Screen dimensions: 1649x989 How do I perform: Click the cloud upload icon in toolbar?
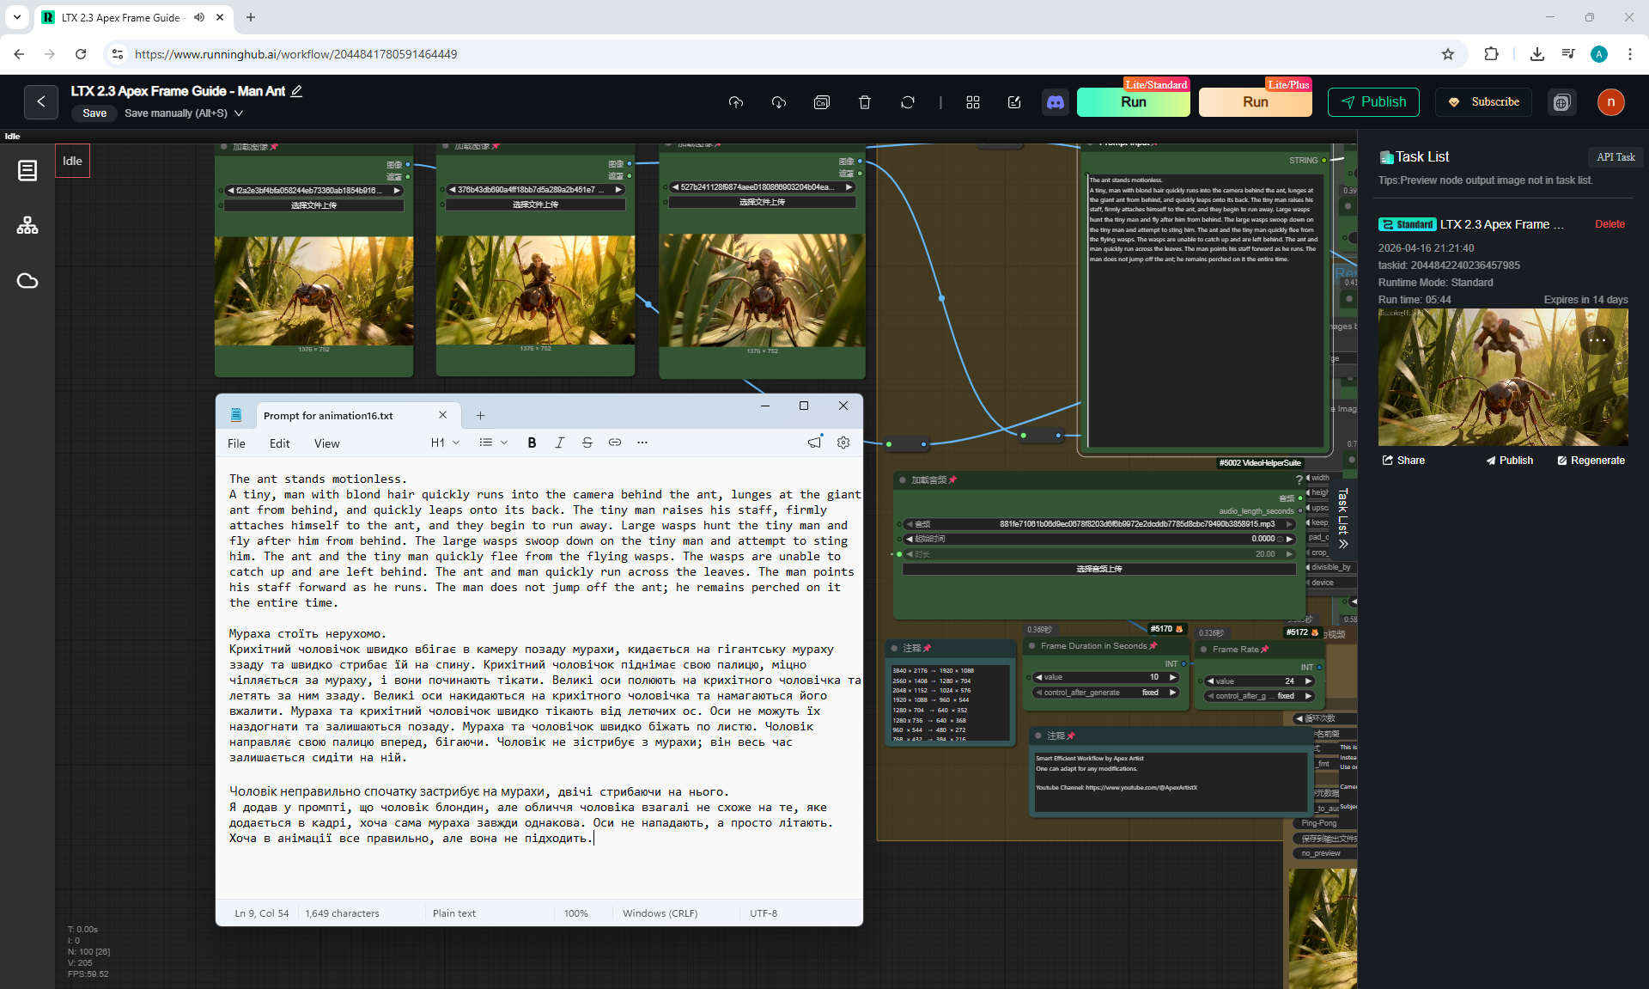click(x=736, y=102)
